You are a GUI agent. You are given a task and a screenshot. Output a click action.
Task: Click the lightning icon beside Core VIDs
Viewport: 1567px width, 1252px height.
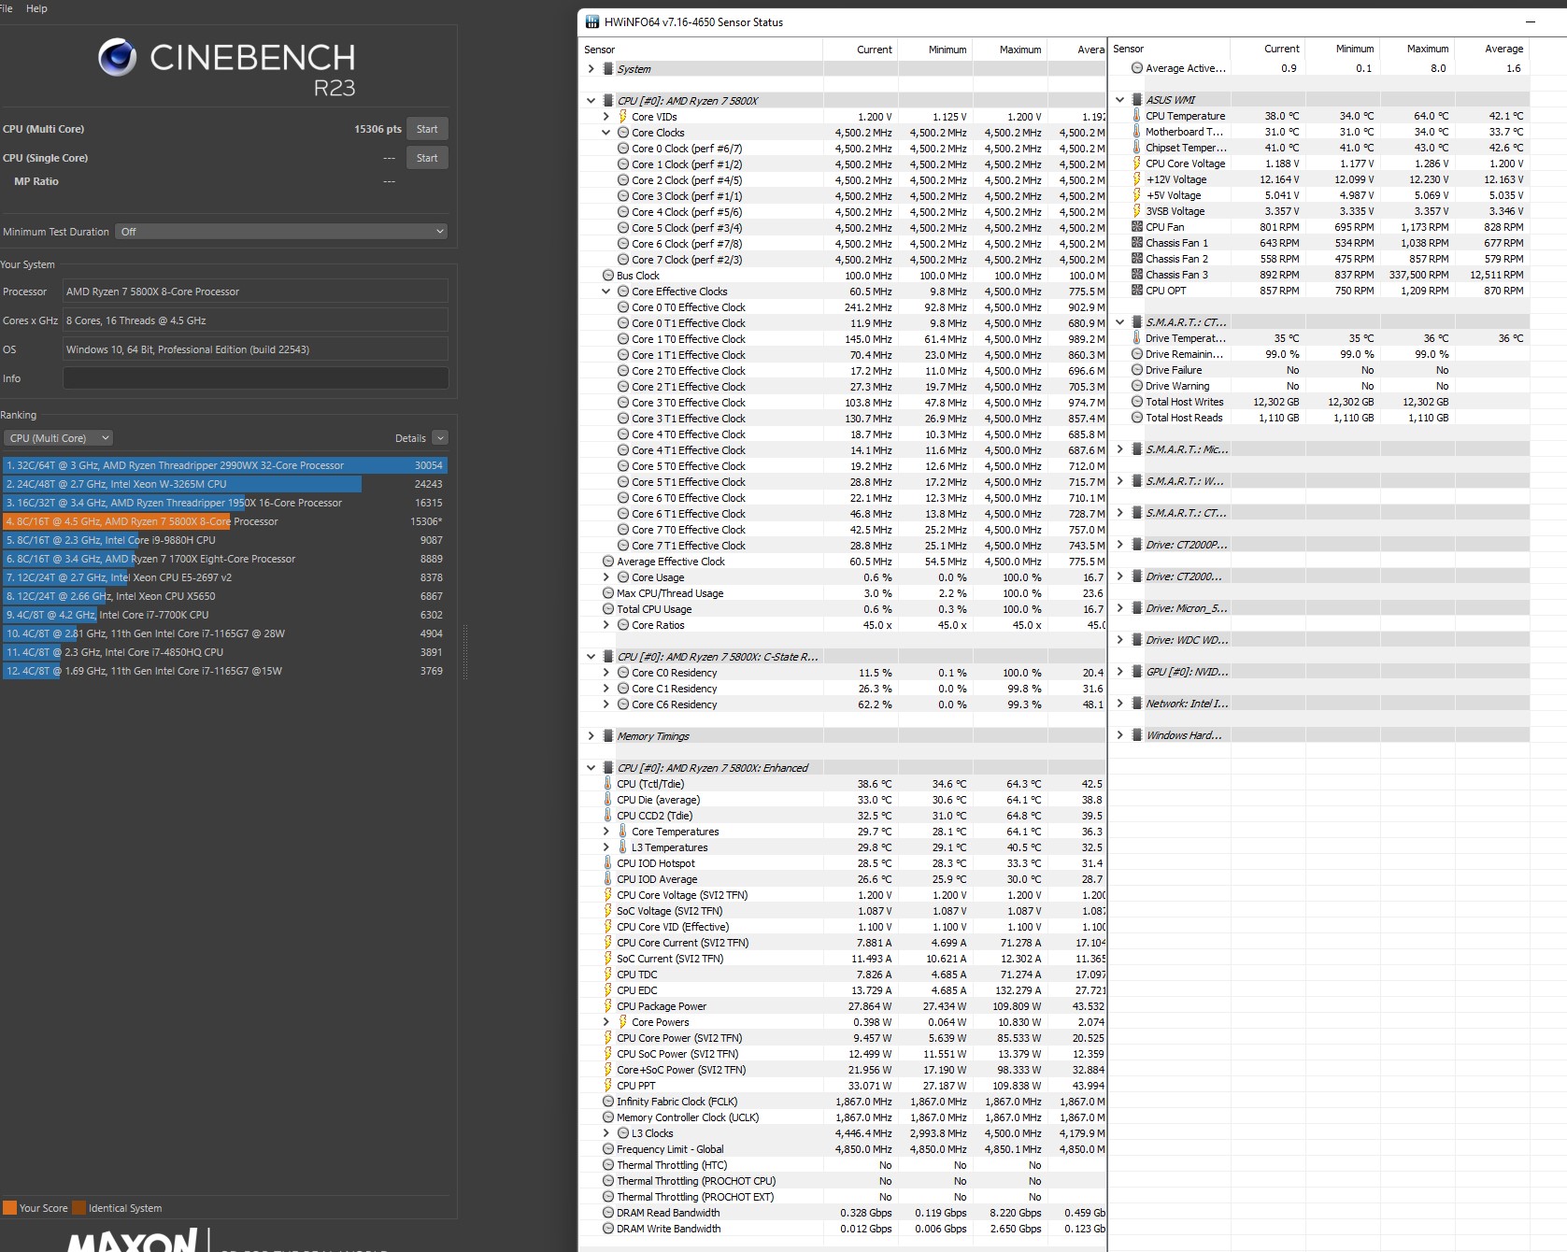pyautogui.click(x=622, y=117)
